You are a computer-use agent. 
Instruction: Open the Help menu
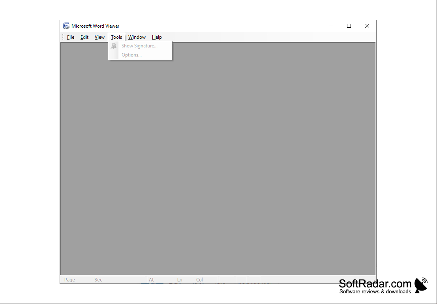157,37
